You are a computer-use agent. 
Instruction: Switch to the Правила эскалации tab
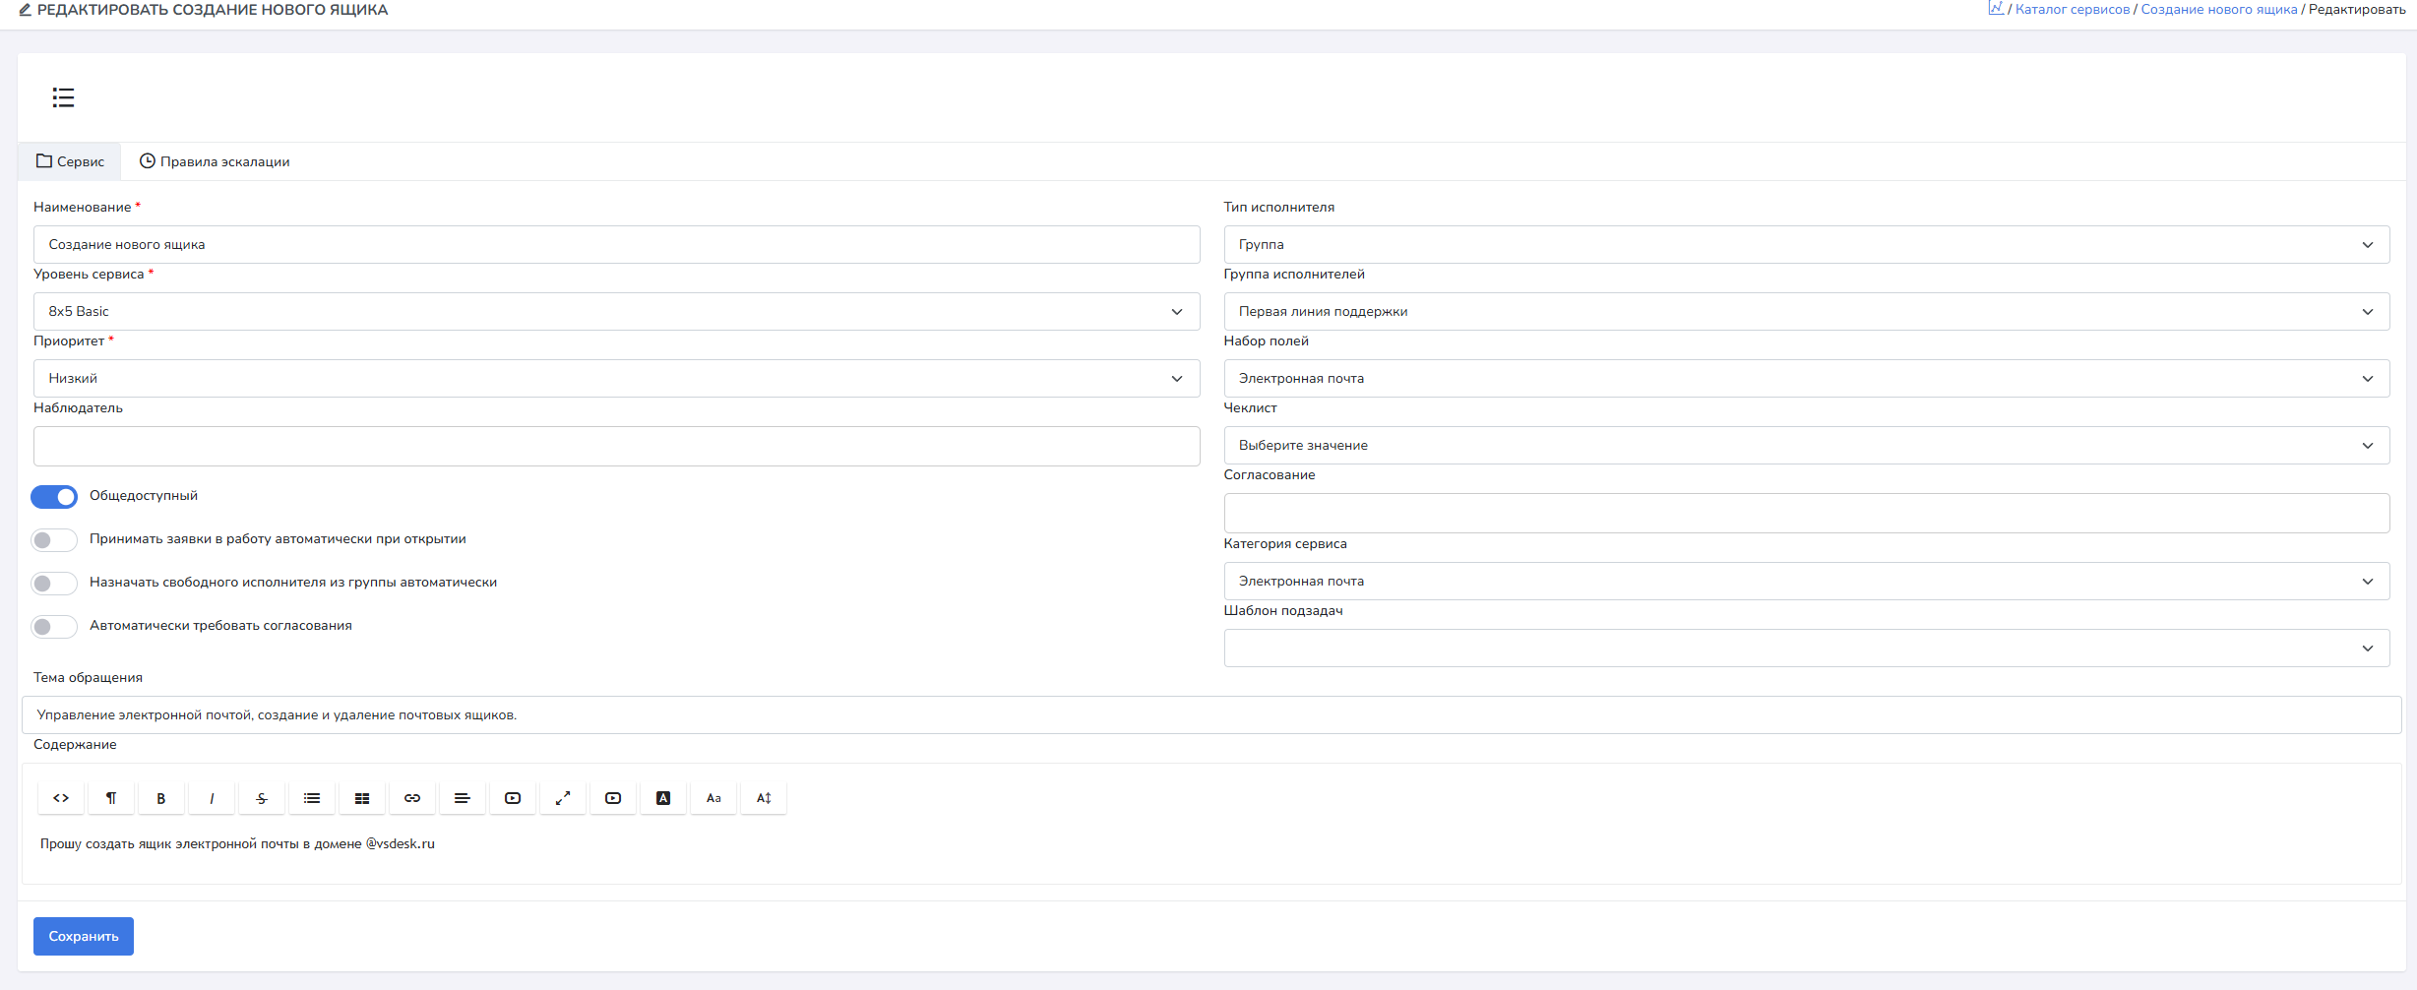(215, 162)
